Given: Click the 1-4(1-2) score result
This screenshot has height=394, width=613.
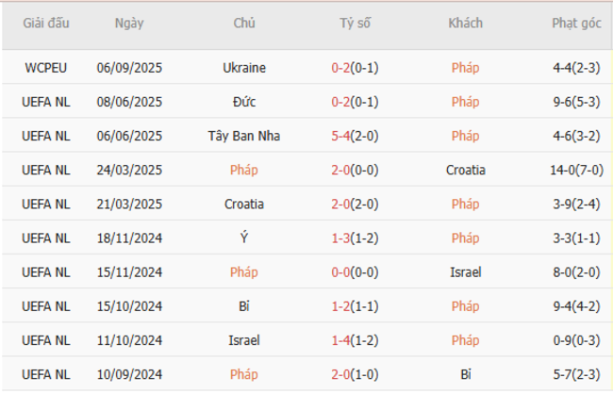Looking at the screenshot, I should coord(356,339).
